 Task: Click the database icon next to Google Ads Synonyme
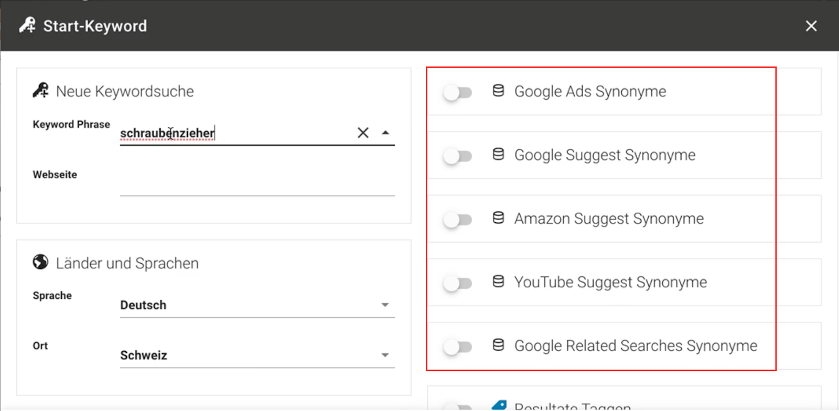coord(498,91)
